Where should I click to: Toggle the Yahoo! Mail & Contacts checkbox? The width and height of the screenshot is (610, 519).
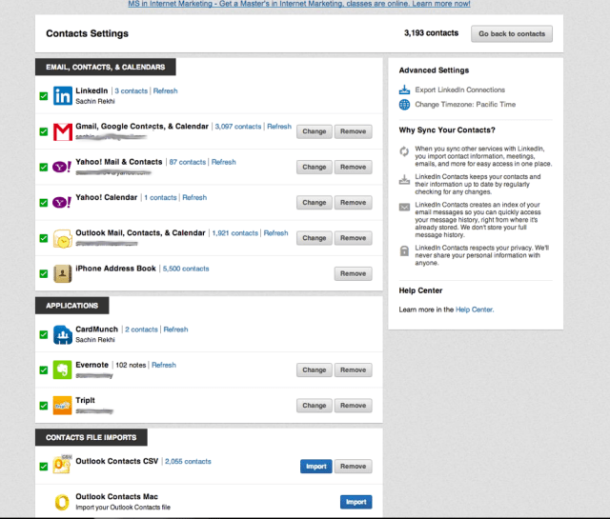(44, 168)
